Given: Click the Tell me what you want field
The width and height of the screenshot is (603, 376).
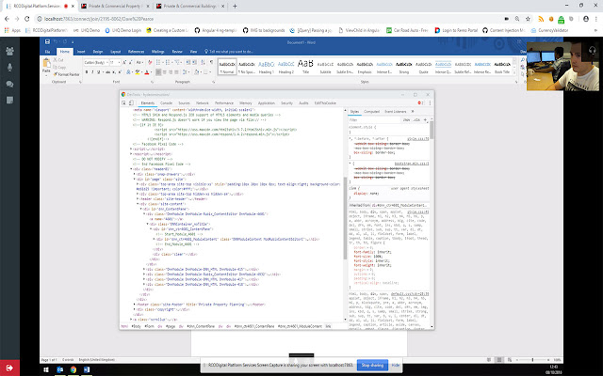Looking at the screenshot, I should (228, 52).
